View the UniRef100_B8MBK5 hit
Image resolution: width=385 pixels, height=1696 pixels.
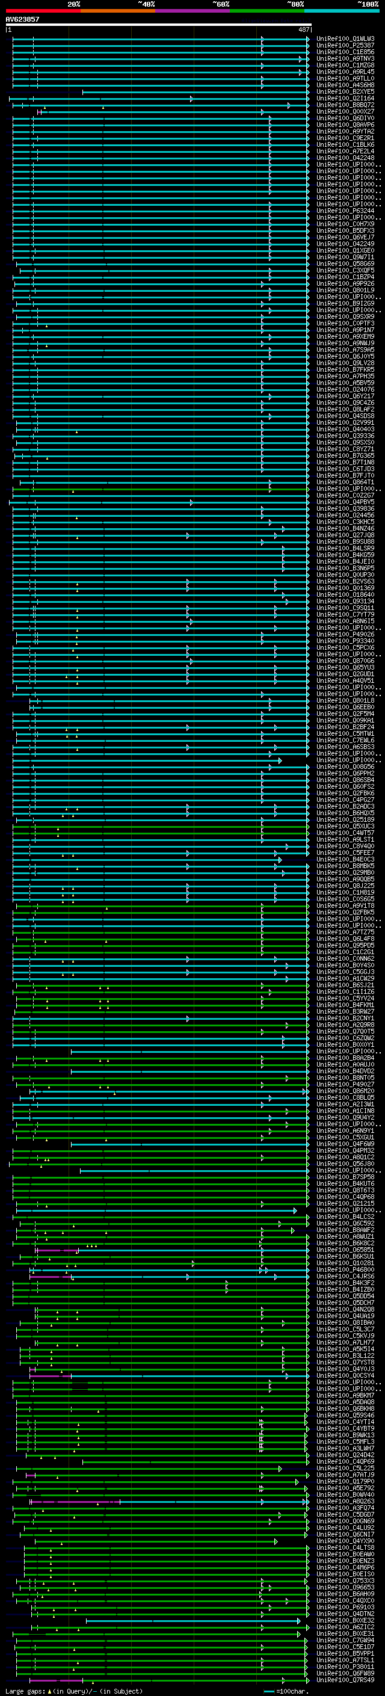[345, 865]
